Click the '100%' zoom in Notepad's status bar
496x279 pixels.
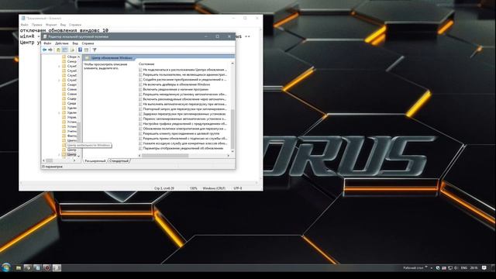[193, 188]
